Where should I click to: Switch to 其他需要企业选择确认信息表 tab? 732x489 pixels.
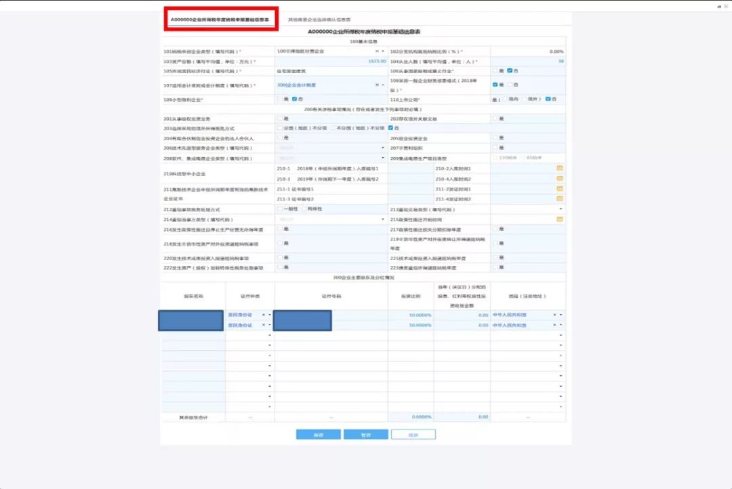point(319,20)
